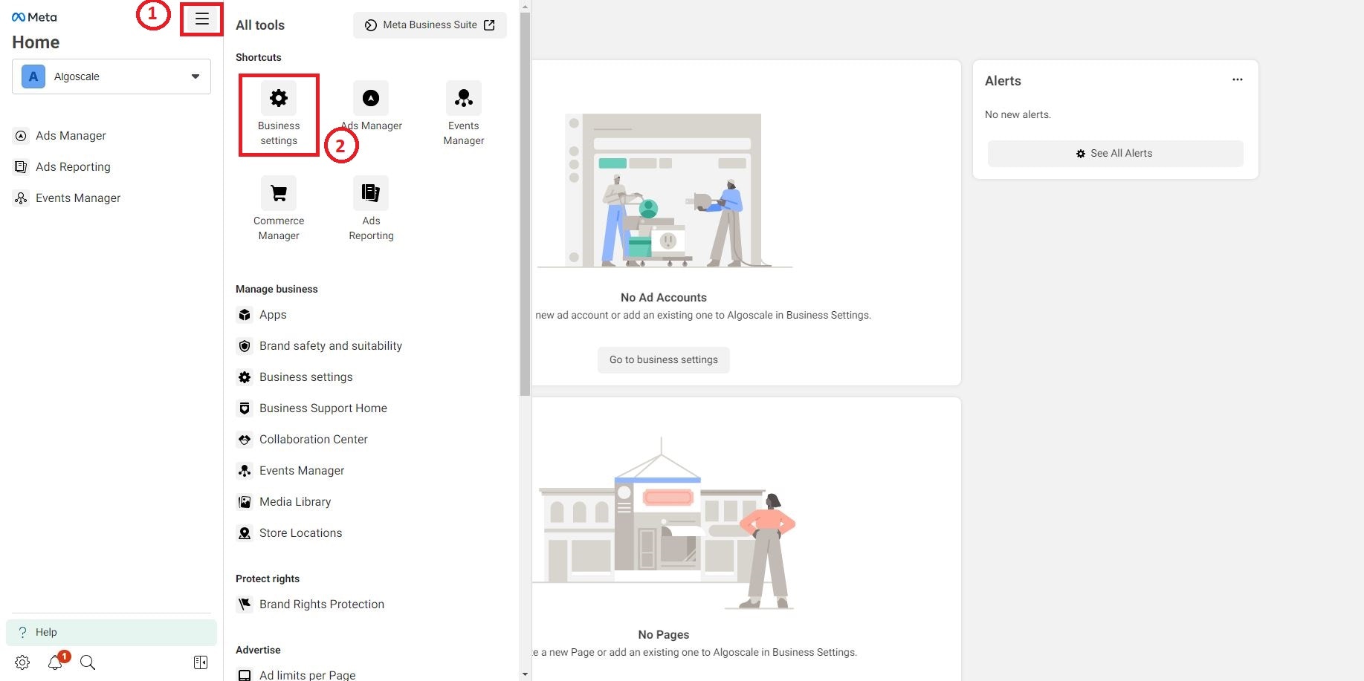Open the Help button
Image resolution: width=1364 pixels, height=681 pixels.
[111, 633]
